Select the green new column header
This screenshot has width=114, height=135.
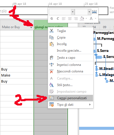point(51,25)
